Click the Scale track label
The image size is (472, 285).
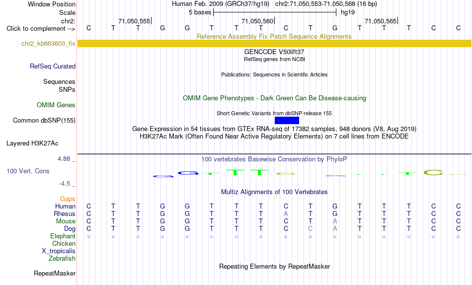pyautogui.click(x=68, y=12)
